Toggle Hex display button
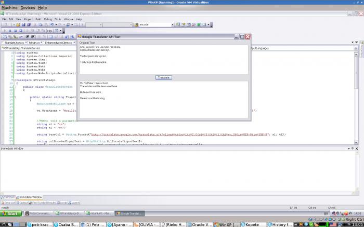 coord(49,31)
